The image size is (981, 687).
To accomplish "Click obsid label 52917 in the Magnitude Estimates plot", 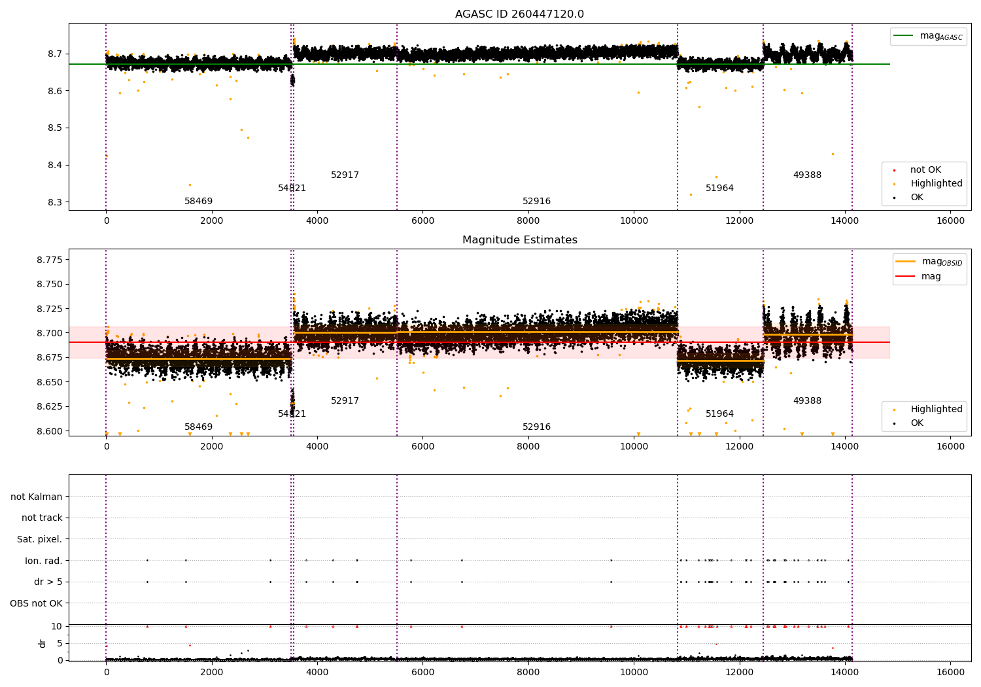I will 345,401.
